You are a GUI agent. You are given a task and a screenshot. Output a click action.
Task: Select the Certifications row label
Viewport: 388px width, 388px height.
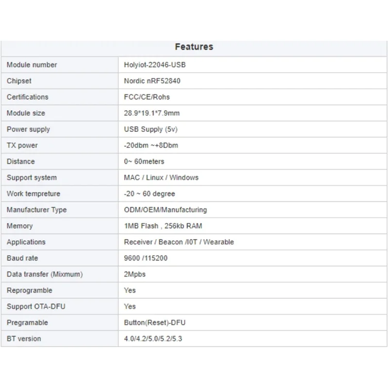click(28, 97)
